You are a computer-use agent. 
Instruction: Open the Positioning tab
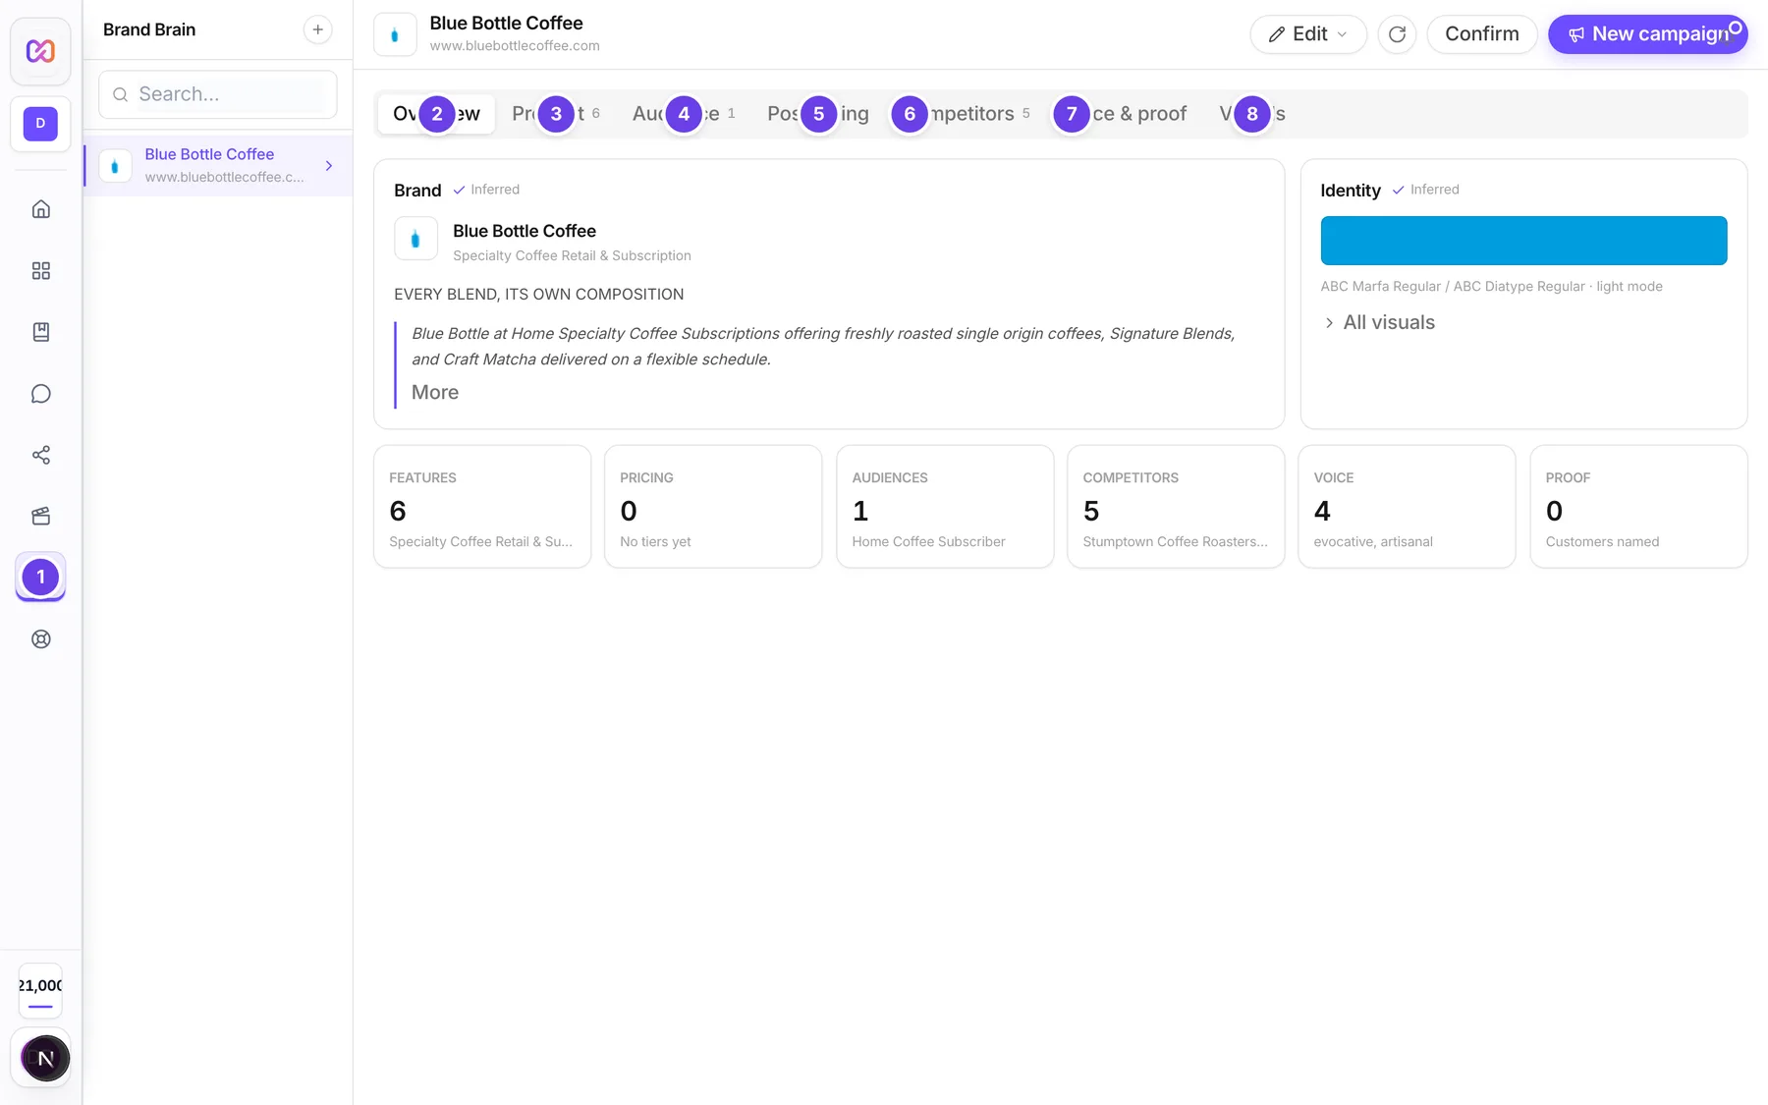(818, 114)
